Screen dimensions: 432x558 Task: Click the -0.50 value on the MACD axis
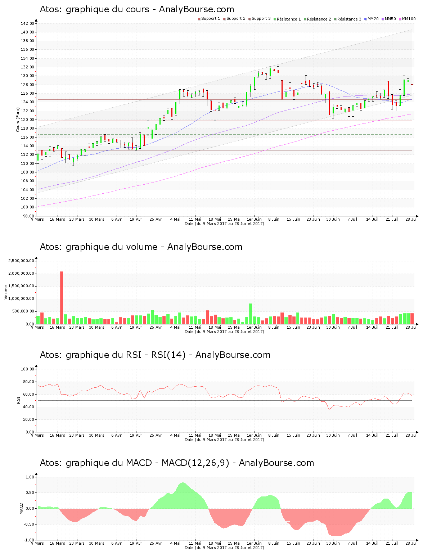point(29,524)
